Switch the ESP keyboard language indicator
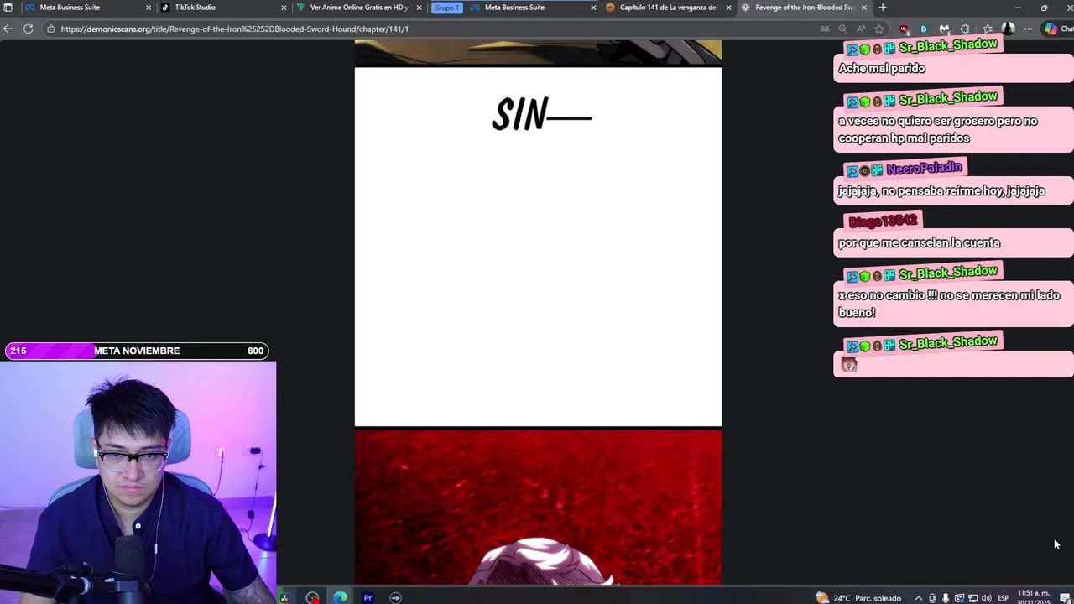The height and width of the screenshot is (604, 1074). [x=1003, y=598]
